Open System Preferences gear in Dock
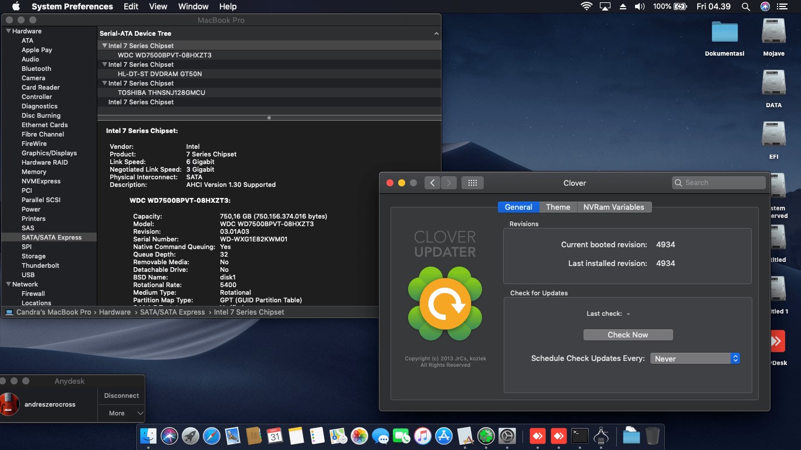801x450 pixels. (507, 436)
